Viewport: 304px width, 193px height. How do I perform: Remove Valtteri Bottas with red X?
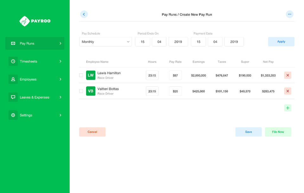coord(288,91)
